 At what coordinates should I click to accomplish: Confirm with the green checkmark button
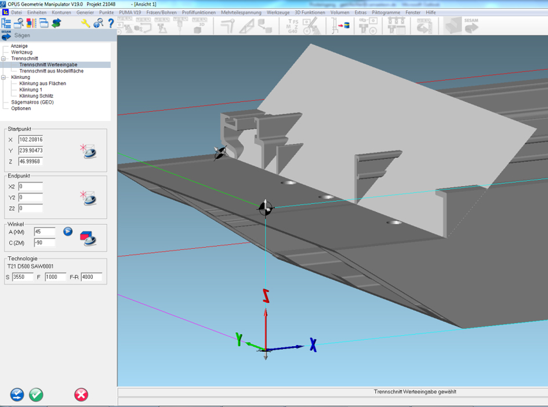(x=36, y=395)
